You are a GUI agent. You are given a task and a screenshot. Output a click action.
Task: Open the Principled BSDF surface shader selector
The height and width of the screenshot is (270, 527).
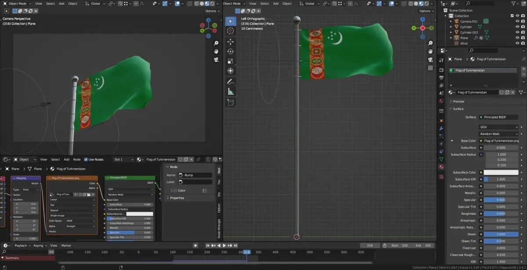[x=498, y=117]
